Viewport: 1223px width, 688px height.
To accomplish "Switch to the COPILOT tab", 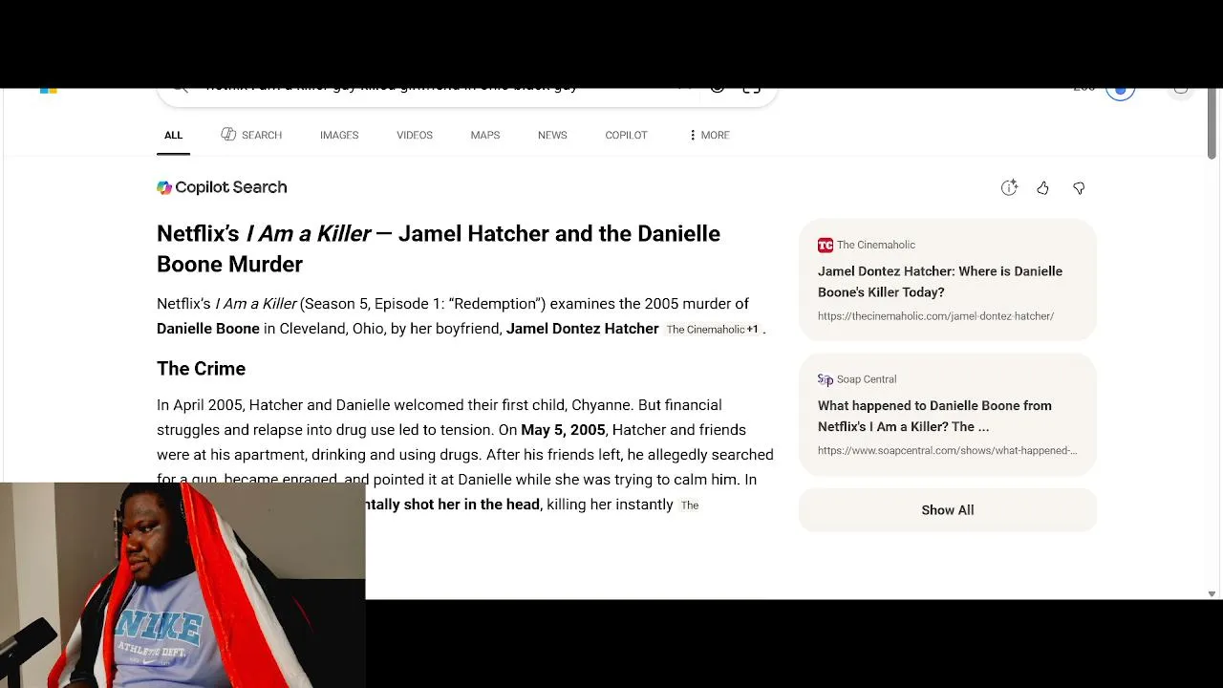I will [x=626, y=135].
